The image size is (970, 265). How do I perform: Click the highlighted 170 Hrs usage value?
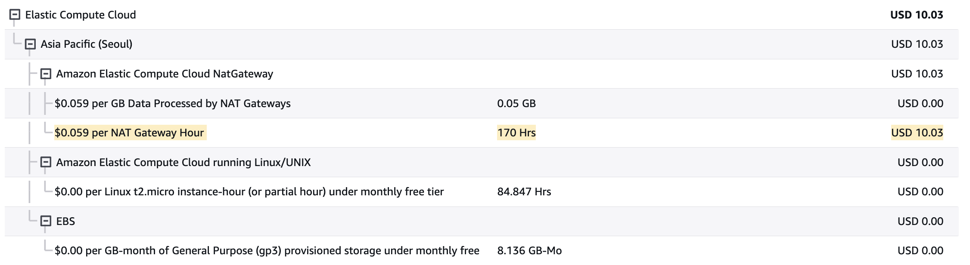coord(516,132)
